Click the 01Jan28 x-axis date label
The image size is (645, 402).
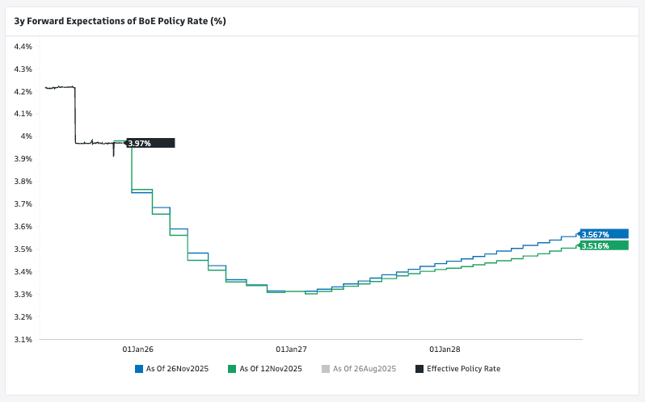tap(444, 350)
